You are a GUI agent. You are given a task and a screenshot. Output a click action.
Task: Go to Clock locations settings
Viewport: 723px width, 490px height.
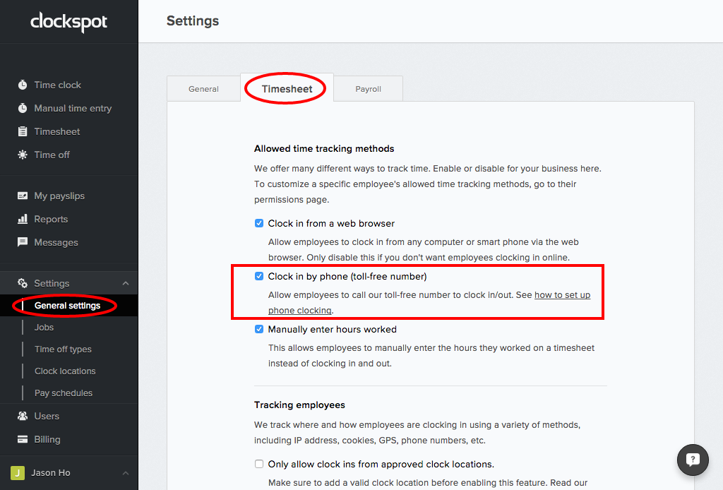click(65, 371)
